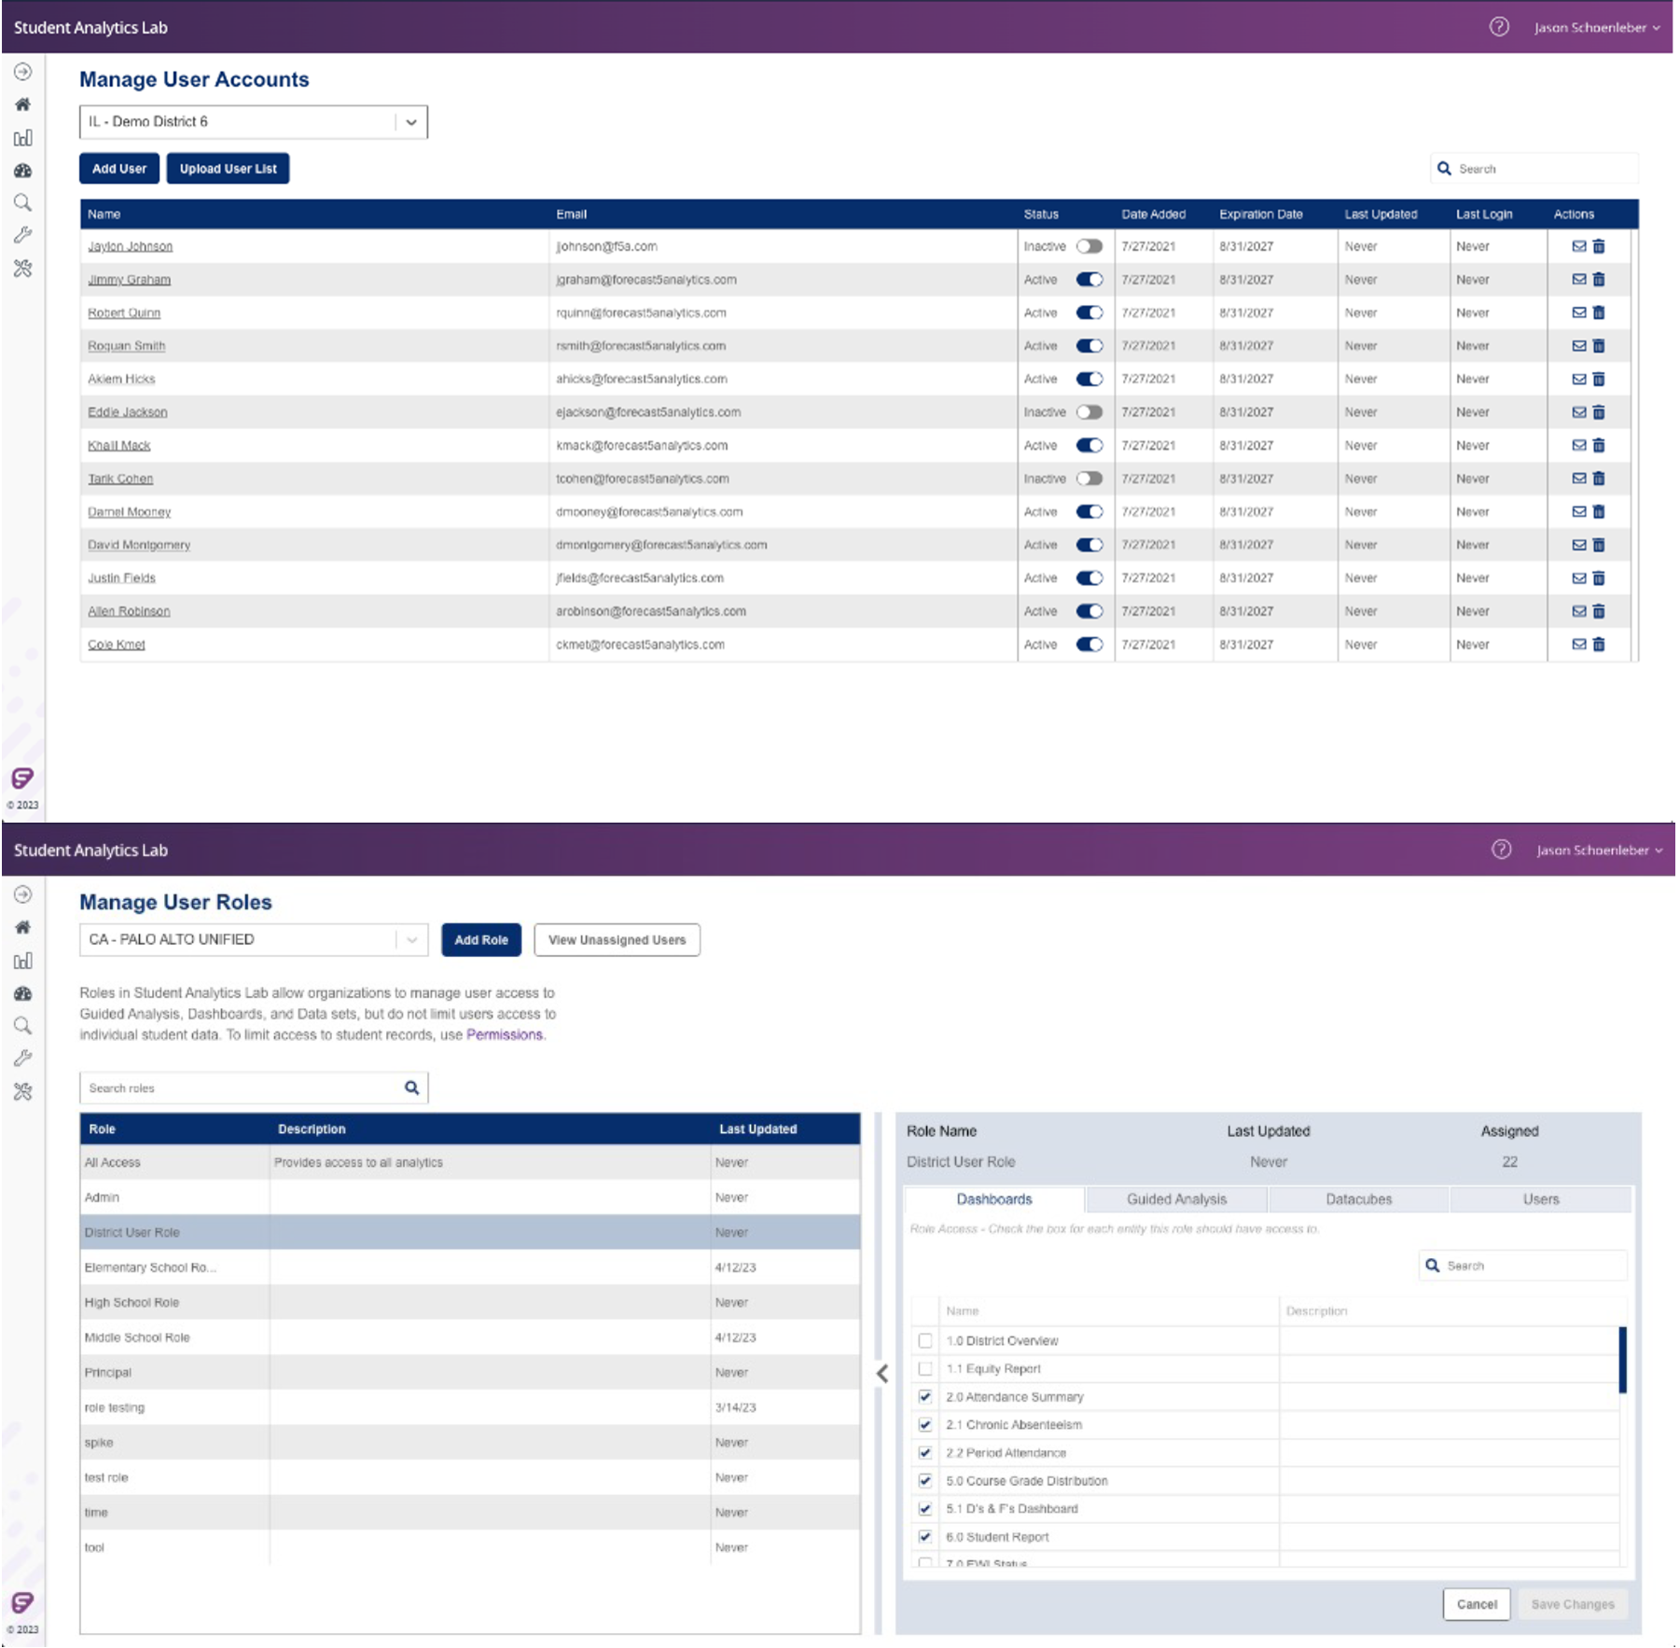Screen dimensions: 1680x1648
Task: Click the search roles magnifier icon
Action: coord(411,1087)
